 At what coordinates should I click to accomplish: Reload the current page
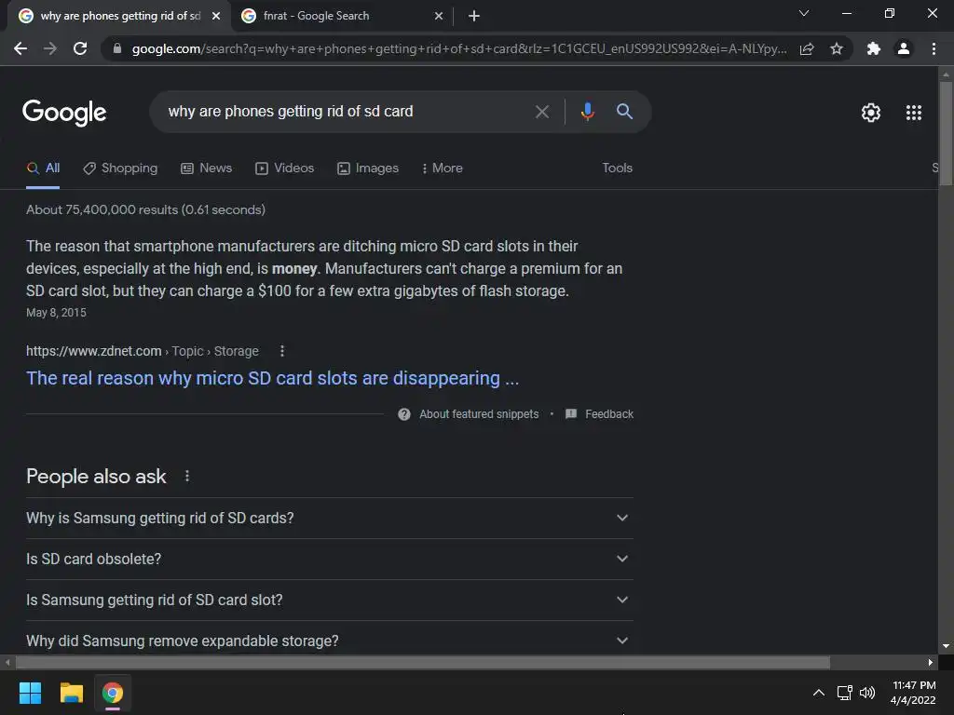pyautogui.click(x=80, y=48)
